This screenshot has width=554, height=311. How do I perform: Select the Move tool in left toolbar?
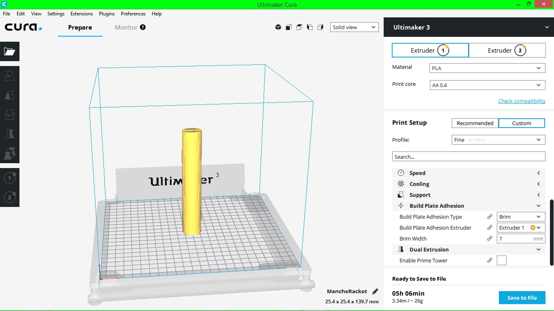point(10,76)
